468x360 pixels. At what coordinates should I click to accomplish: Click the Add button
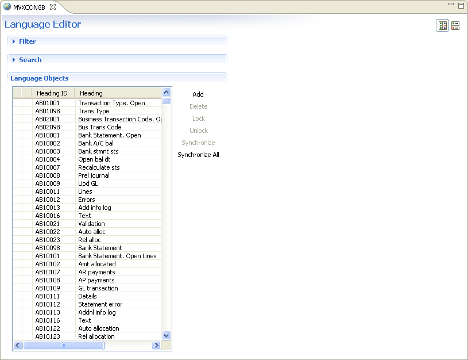[198, 94]
